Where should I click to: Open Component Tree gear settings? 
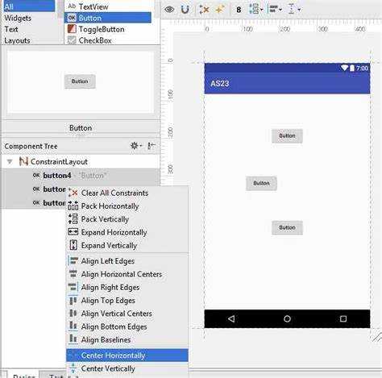pyautogui.click(x=136, y=146)
